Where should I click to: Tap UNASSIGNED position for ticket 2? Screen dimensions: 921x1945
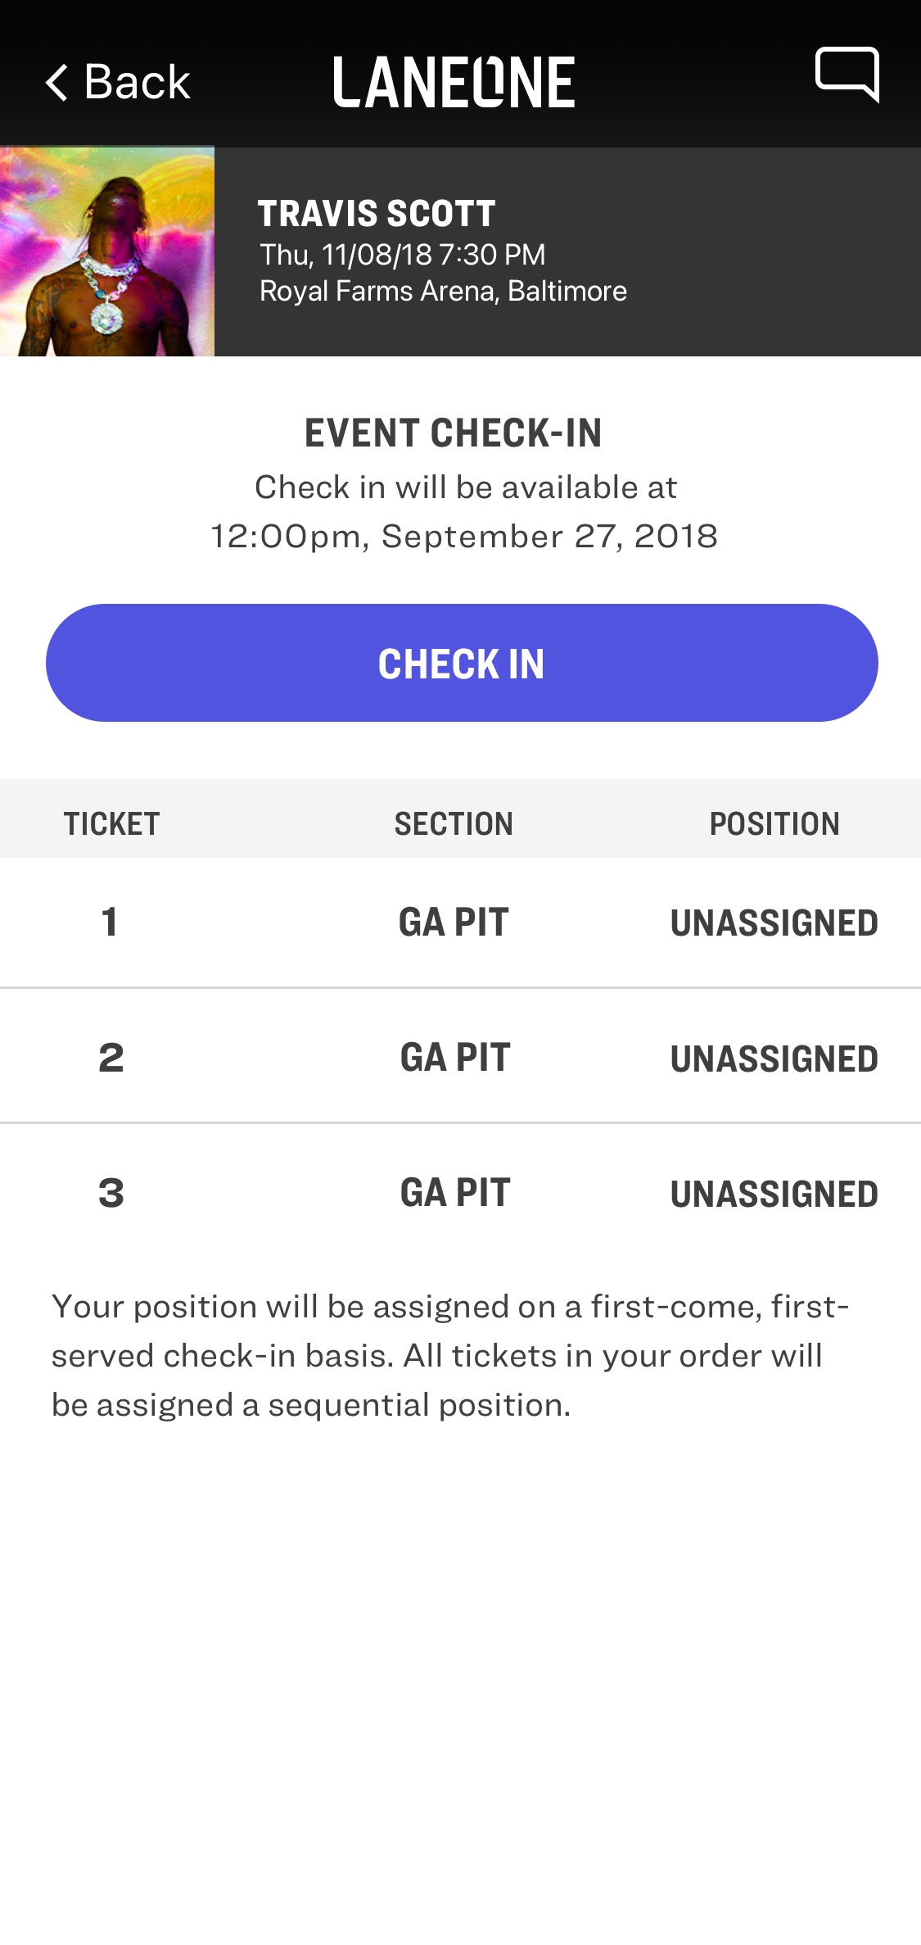(x=774, y=1059)
